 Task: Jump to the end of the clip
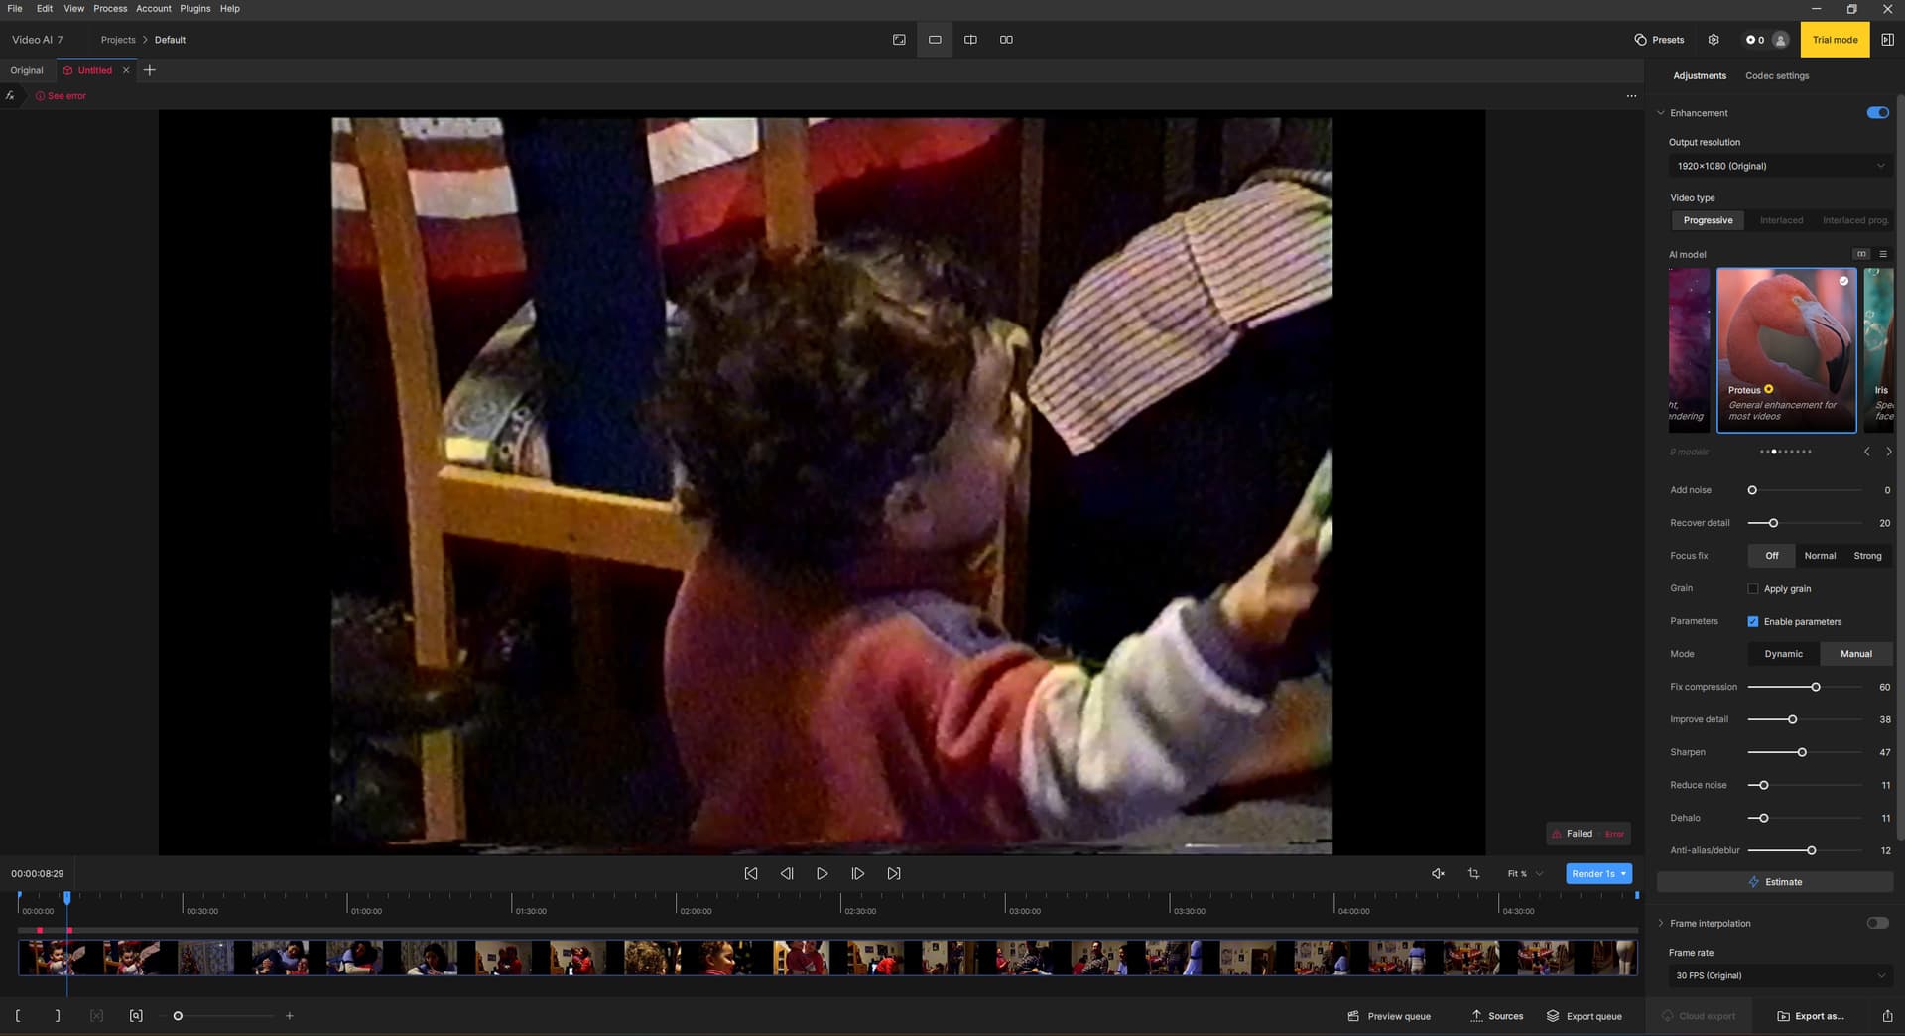pos(894,873)
